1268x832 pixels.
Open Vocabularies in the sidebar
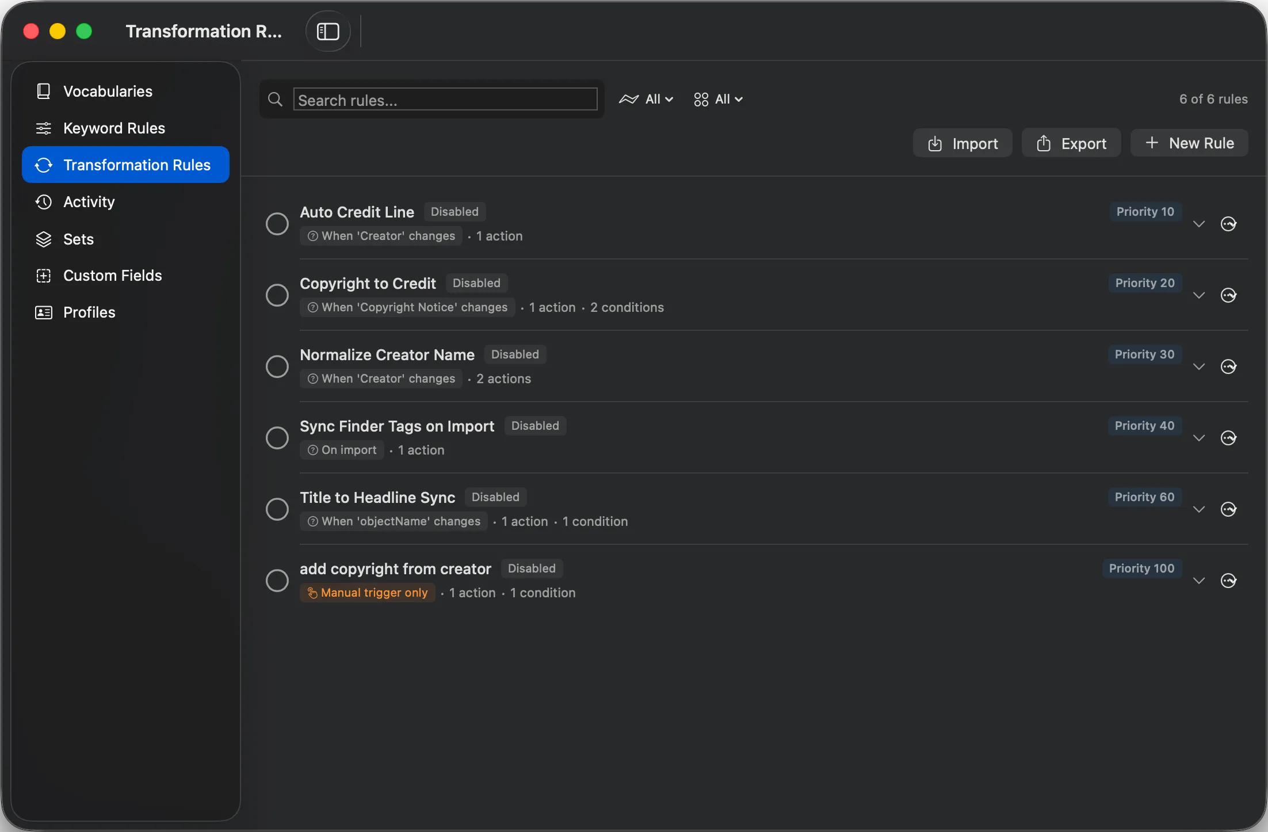point(125,91)
